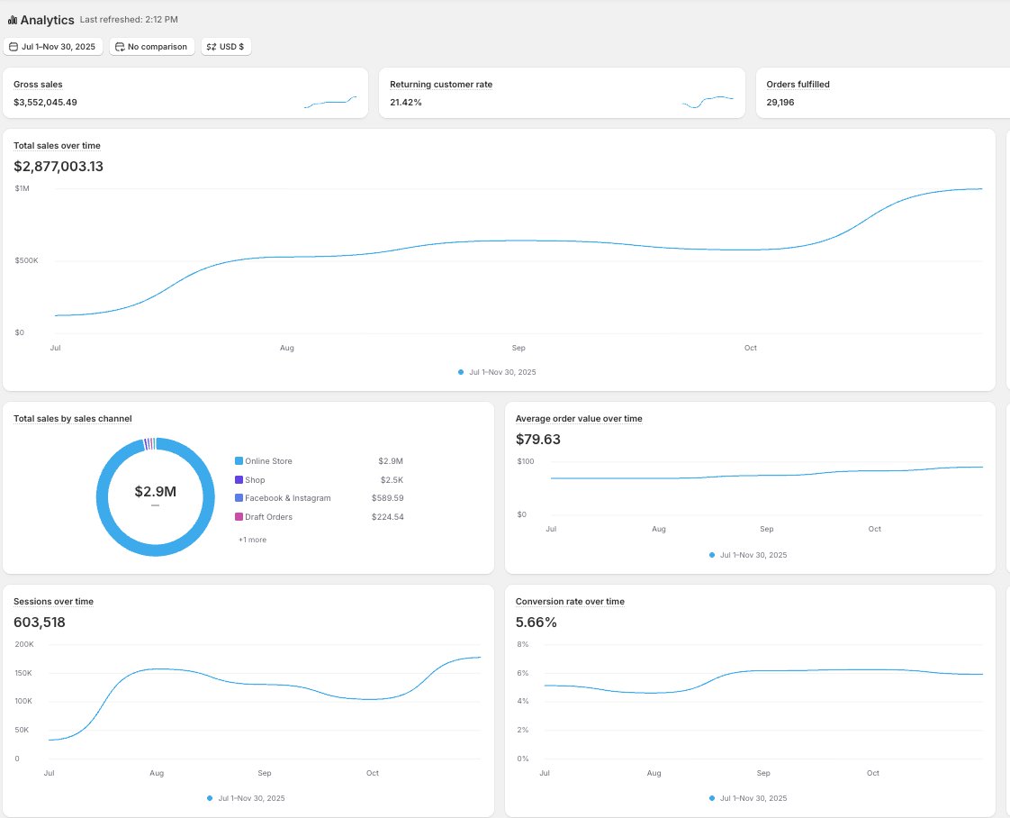Viewport: 1010px width, 818px height.
Task: Click the $79.63 average order value
Action: (537, 440)
